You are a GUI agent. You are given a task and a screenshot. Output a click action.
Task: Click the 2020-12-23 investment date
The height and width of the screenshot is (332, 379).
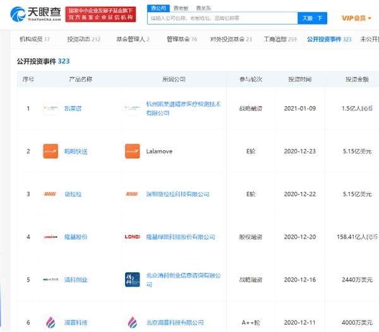[299, 151]
